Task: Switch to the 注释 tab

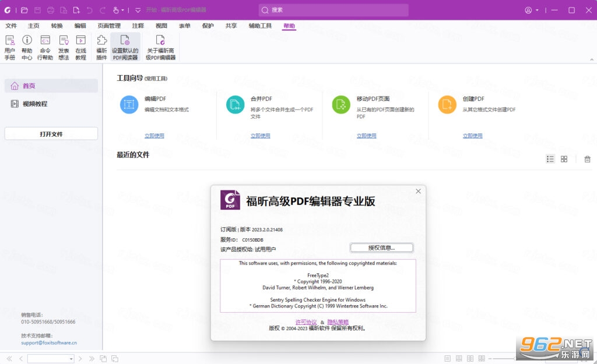Action: point(138,26)
